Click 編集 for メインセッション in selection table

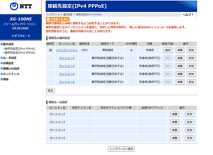(180, 50)
